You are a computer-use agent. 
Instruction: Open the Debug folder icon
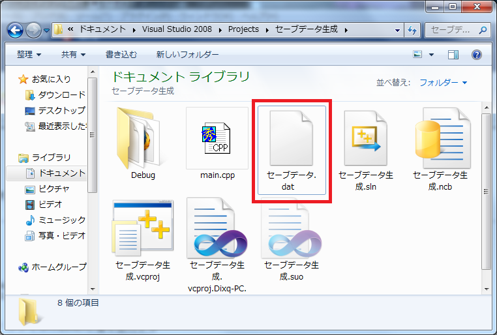coord(143,138)
